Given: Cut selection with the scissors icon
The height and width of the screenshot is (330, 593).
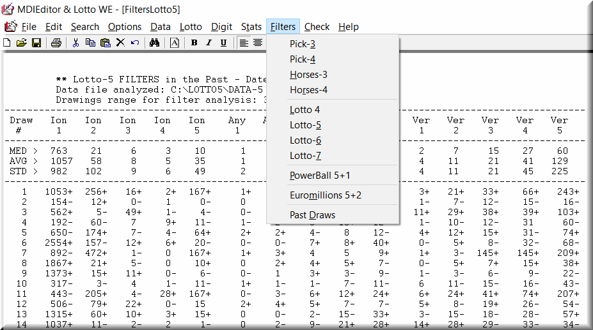Looking at the screenshot, I should [x=75, y=43].
